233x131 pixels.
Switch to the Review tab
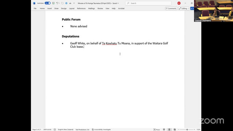coord(100,8)
